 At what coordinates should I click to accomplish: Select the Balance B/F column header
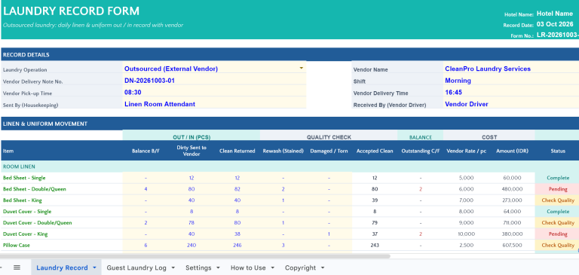pos(146,151)
